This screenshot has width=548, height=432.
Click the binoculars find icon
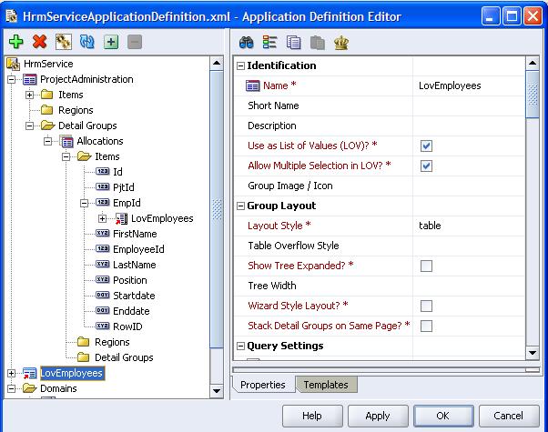point(245,42)
